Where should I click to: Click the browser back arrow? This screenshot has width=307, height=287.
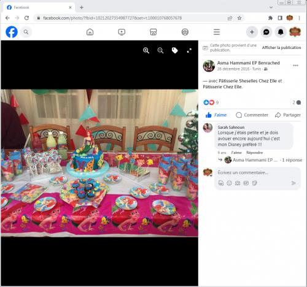7,18
